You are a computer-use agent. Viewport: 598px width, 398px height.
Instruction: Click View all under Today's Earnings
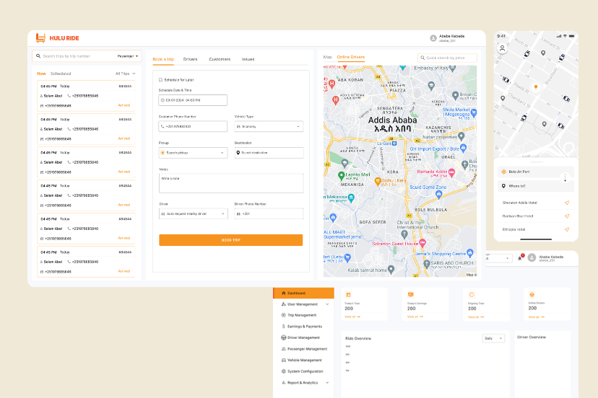coord(415,317)
